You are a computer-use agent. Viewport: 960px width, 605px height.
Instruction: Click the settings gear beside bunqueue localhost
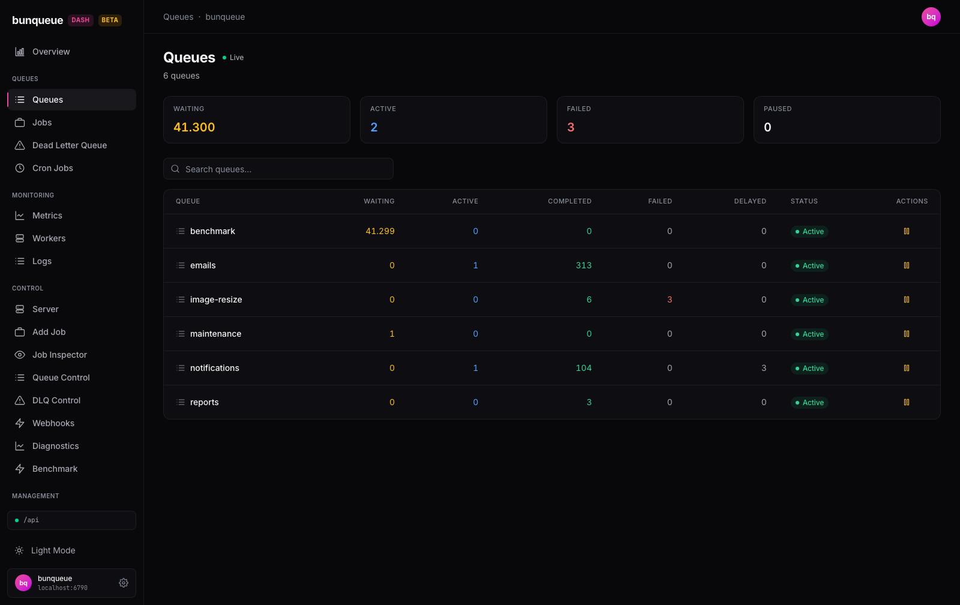[x=124, y=583]
